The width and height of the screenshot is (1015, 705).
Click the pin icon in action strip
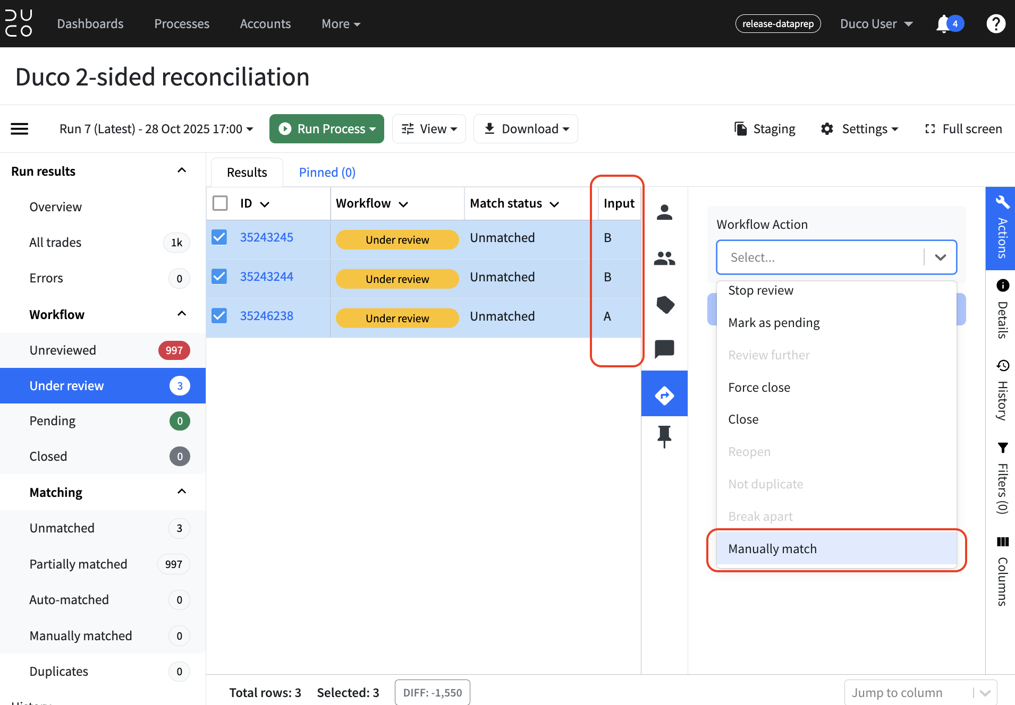coord(664,437)
